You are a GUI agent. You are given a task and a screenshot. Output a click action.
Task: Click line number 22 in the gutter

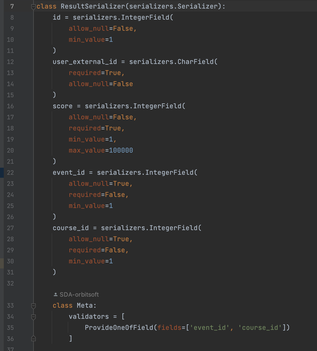pos(10,173)
